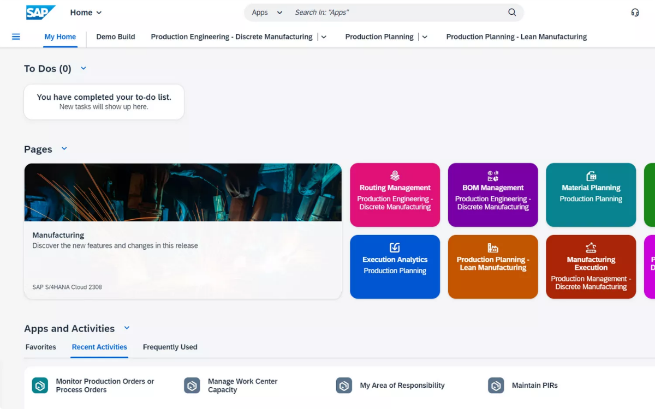The height and width of the screenshot is (409, 655).
Task: Expand the Pages section chevron
Action: (x=64, y=149)
